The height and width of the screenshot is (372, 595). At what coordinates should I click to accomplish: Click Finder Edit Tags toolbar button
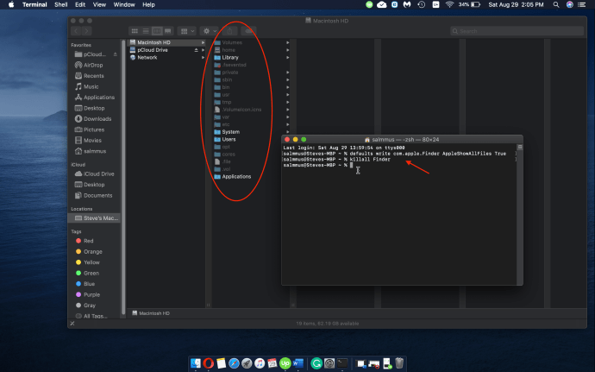click(x=248, y=31)
